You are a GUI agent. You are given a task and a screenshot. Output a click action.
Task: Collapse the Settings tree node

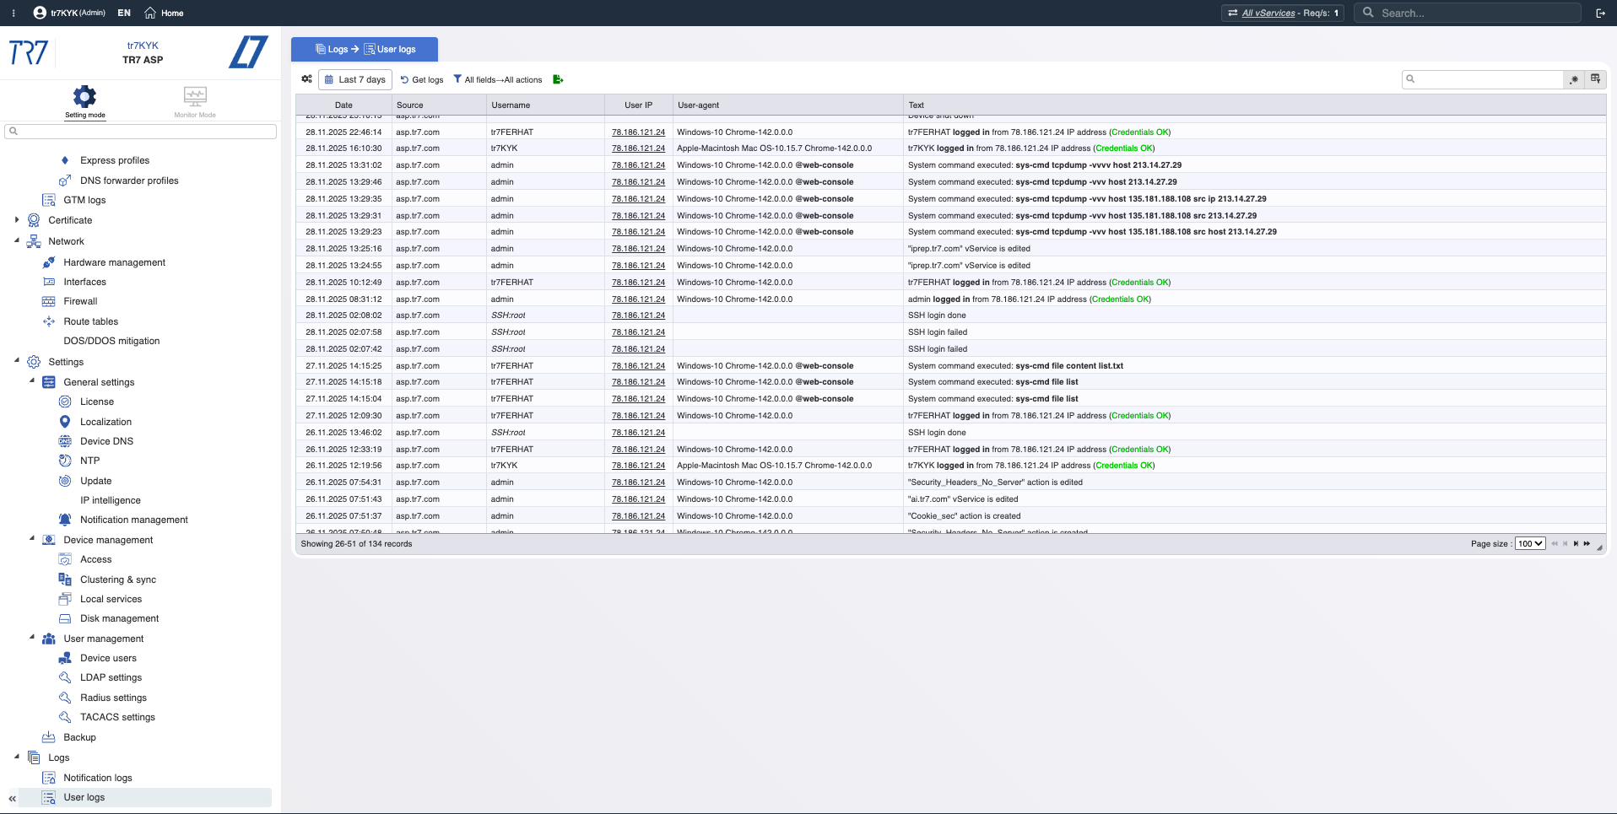pyautogui.click(x=17, y=361)
